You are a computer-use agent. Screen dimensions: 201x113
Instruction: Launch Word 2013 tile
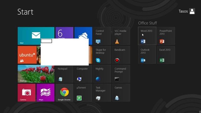point(147,36)
